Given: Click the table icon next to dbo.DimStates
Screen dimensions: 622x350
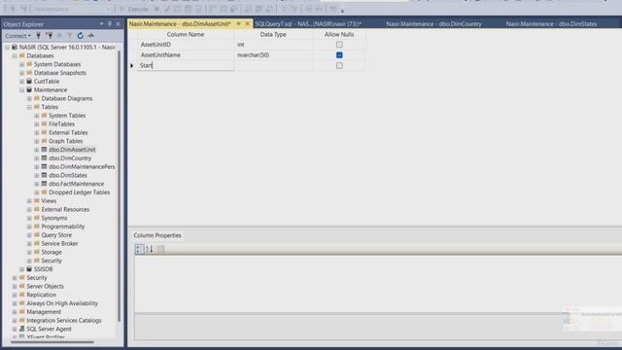Looking at the screenshot, I should (x=44, y=175).
